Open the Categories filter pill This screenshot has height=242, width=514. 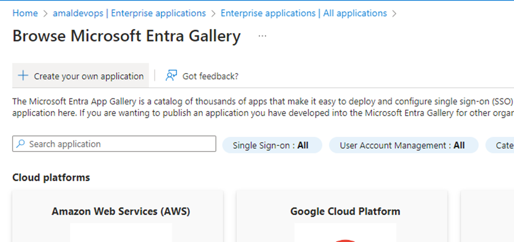[x=500, y=145]
